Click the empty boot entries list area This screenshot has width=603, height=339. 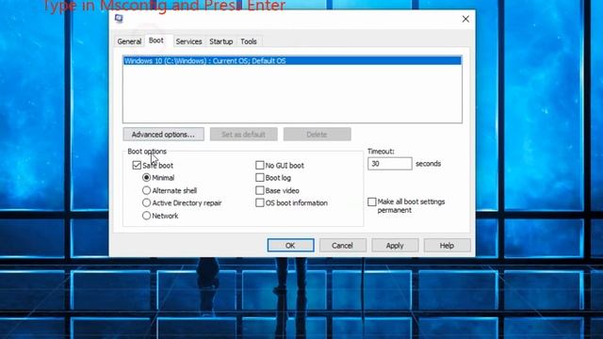coord(292,94)
